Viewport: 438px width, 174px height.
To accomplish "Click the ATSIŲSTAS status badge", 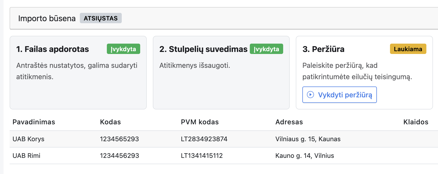I will (101, 18).
